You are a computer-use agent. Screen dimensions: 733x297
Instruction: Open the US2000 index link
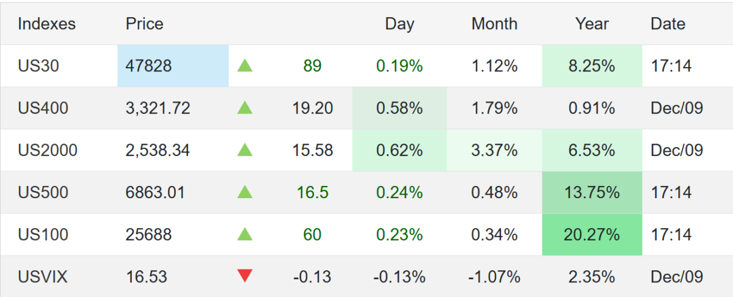click(48, 150)
